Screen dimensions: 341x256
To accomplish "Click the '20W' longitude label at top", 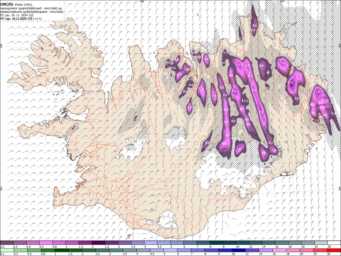I will click(142, 1).
